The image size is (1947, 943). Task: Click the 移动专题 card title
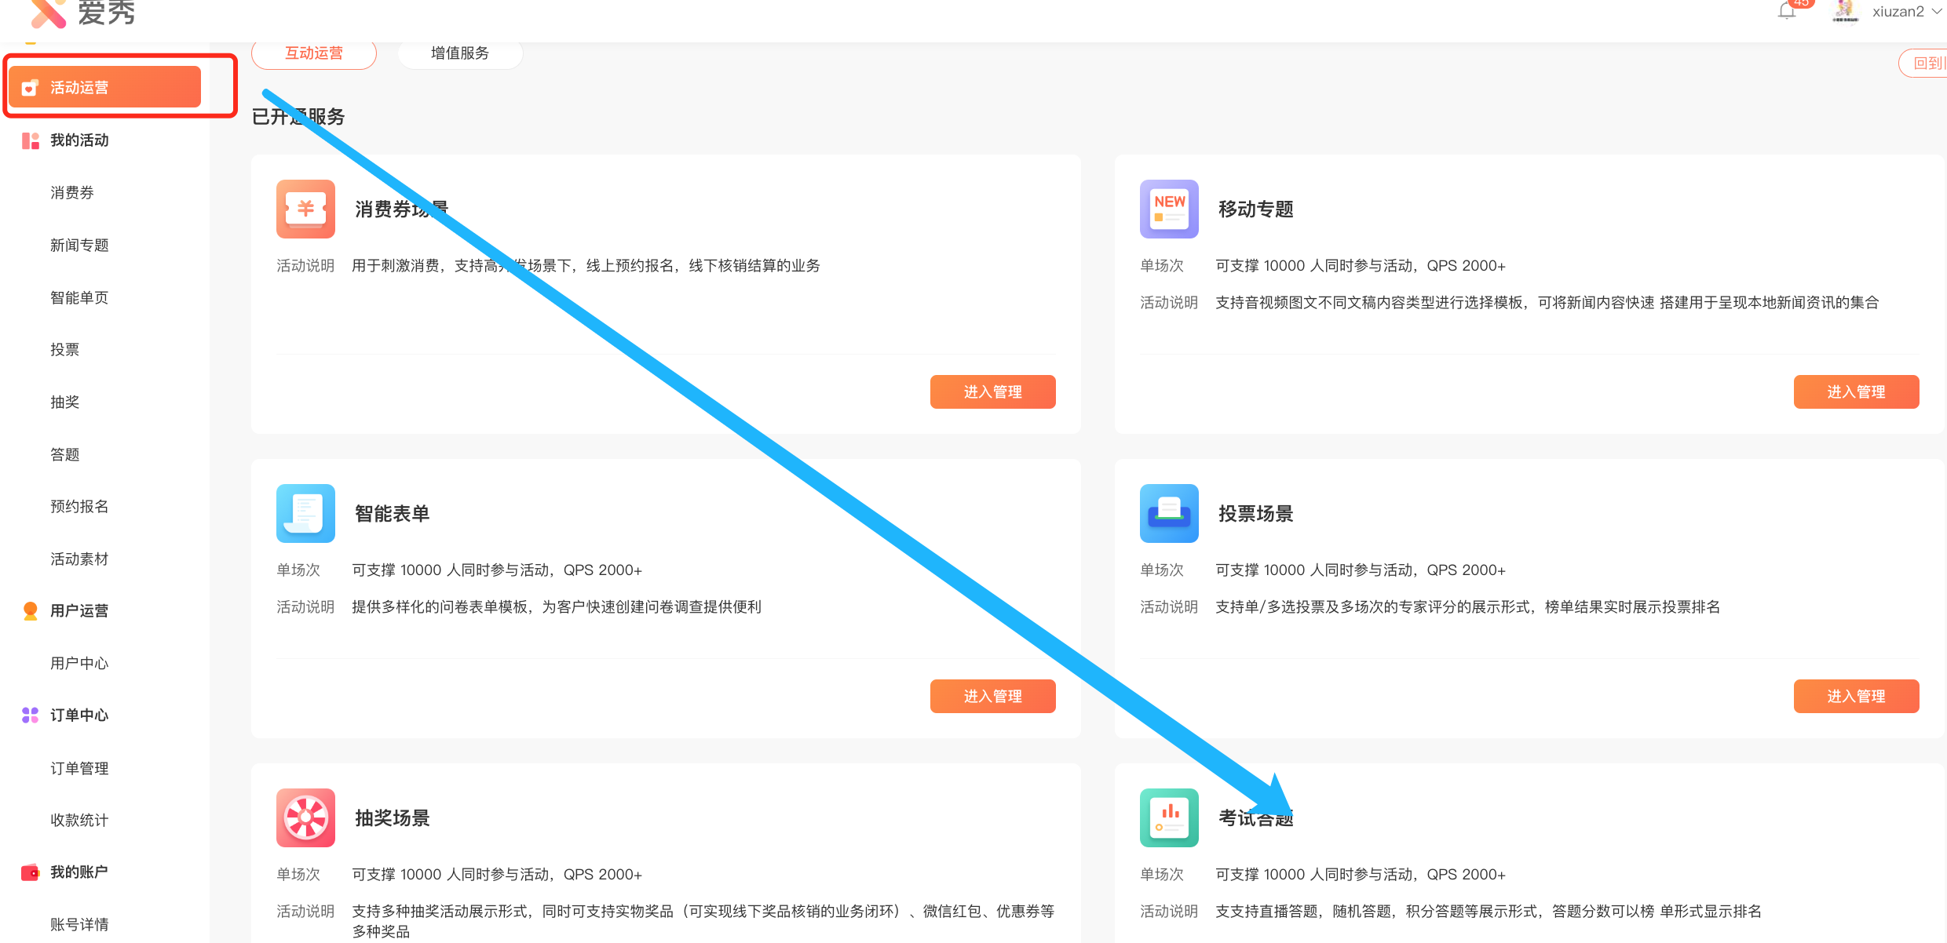(1255, 209)
